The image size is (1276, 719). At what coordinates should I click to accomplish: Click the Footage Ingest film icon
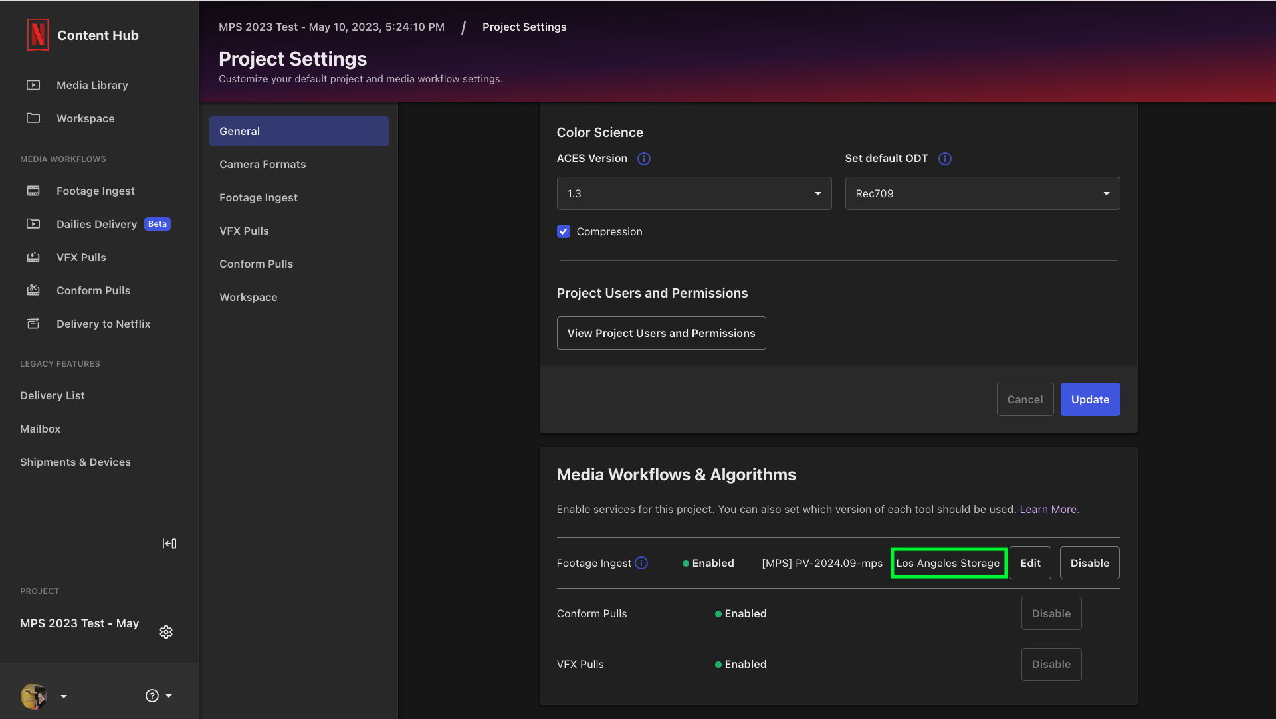pos(33,191)
